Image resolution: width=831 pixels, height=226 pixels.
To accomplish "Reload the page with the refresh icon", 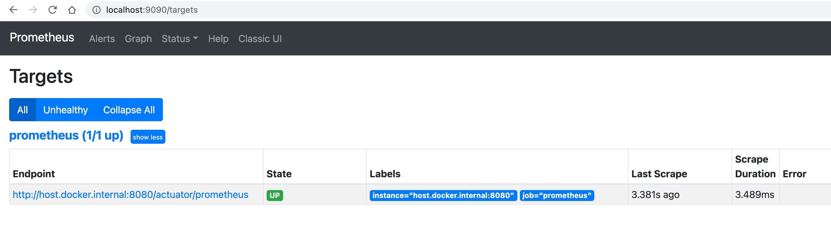I will [x=52, y=10].
